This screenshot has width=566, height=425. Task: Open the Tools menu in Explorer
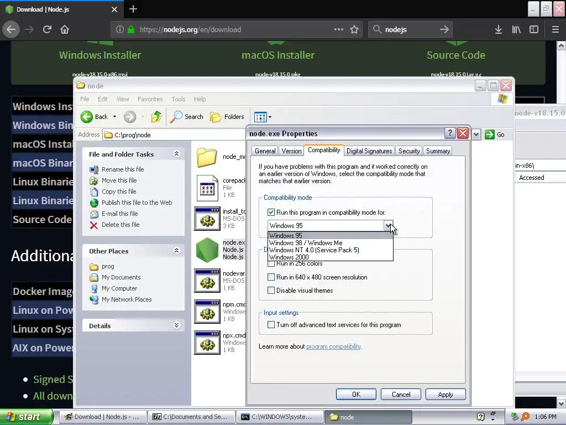pos(179,99)
